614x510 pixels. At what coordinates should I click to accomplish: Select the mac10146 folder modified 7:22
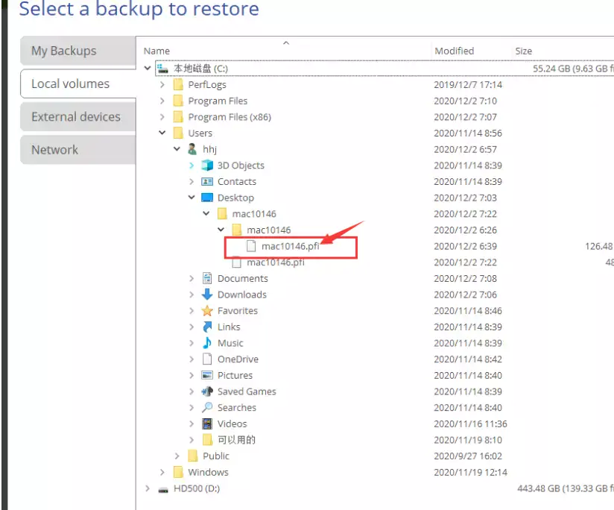tap(254, 214)
